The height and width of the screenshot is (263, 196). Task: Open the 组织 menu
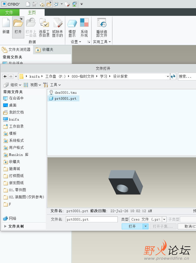(13, 85)
